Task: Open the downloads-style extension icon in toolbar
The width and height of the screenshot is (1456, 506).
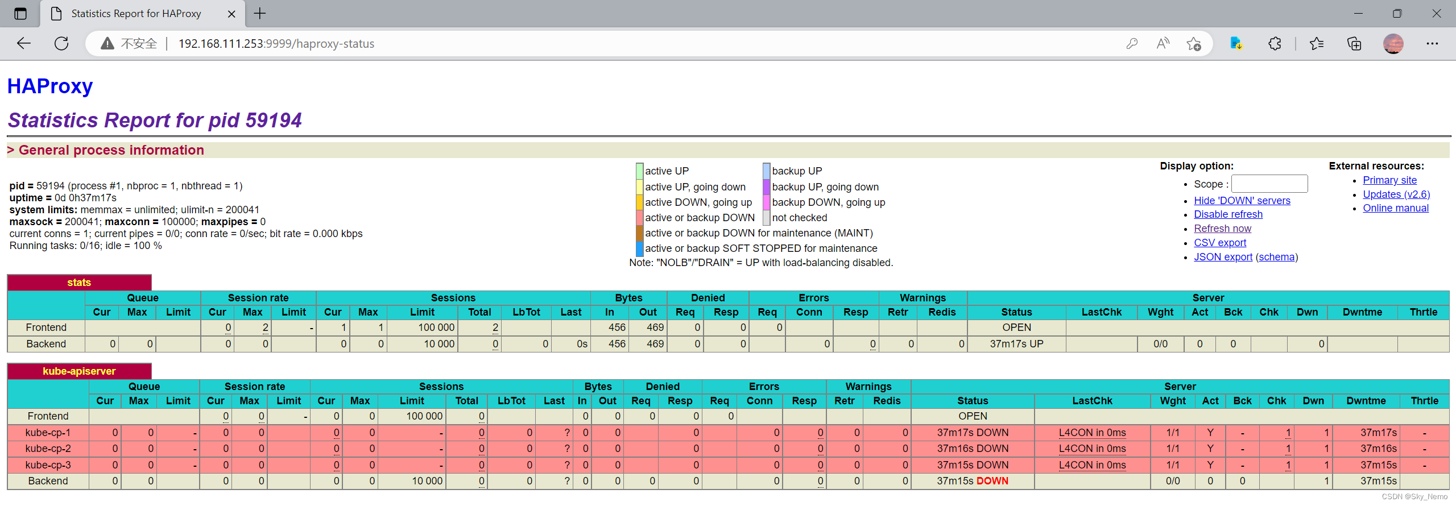Action: (x=1236, y=43)
